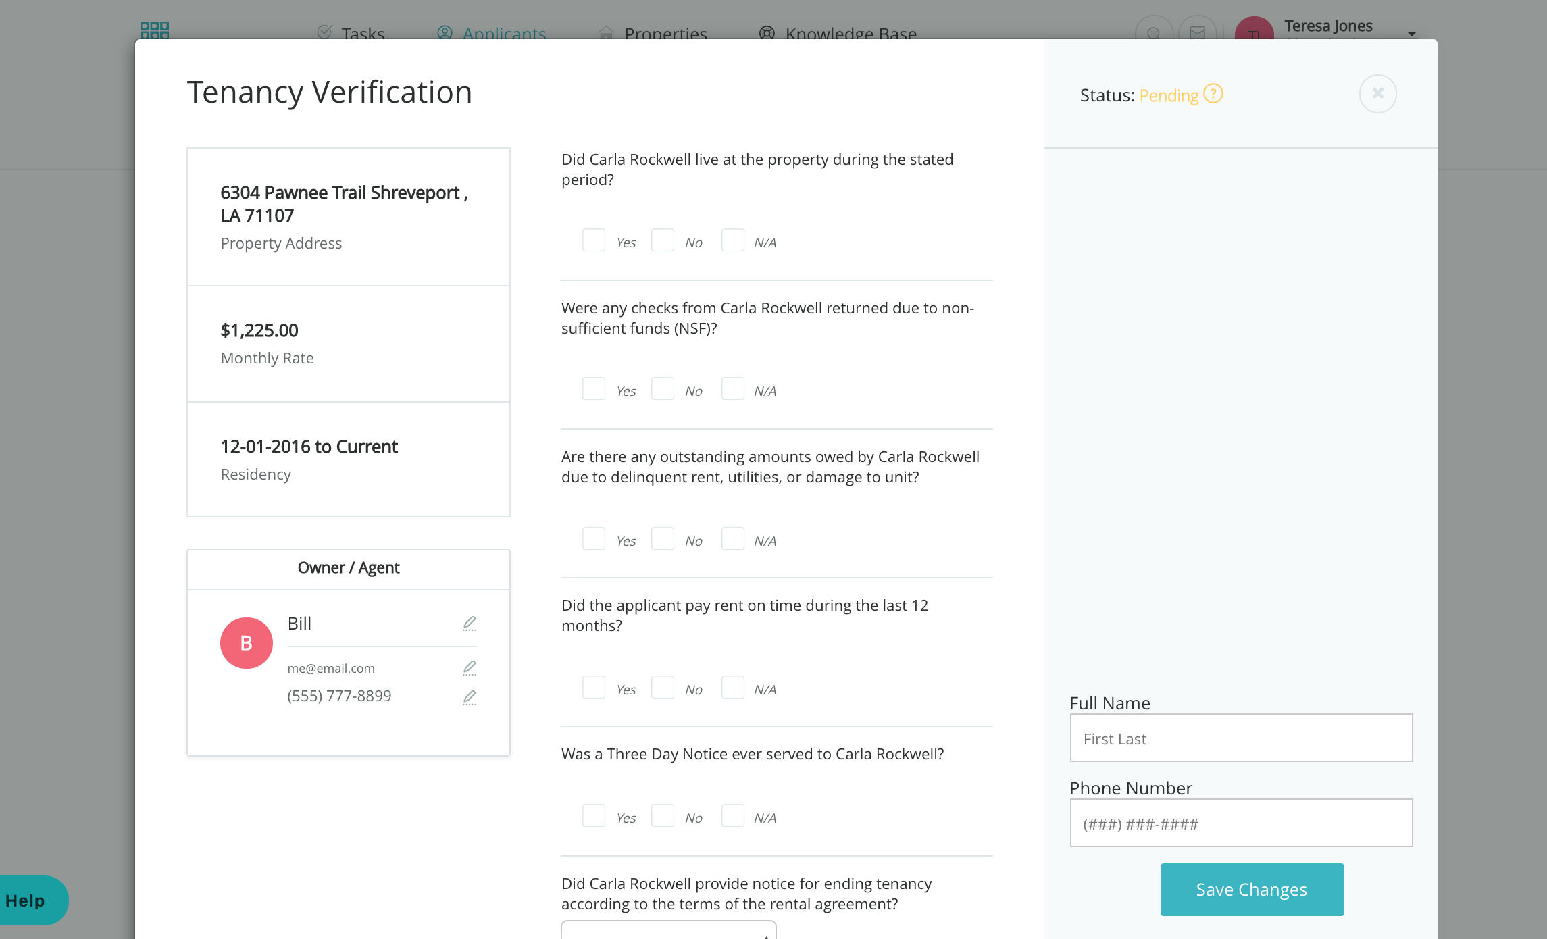Viewport: 1547px width, 939px height.
Task: Open the mail envelope icon in header
Action: point(1197,32)
